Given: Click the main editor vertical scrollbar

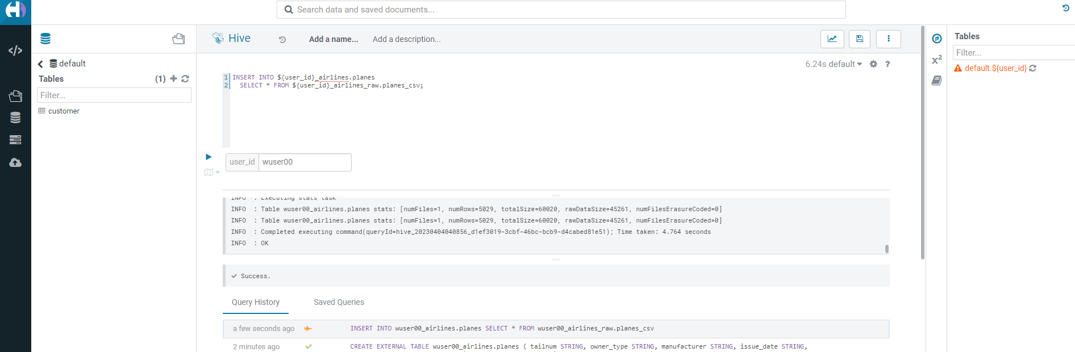Looking at the screenshot, I should pos(922,142).
